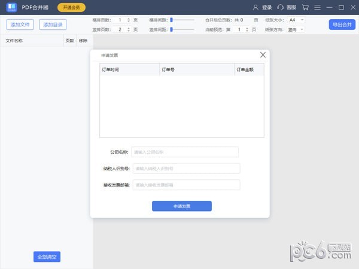Click the 登录 text label
This screenshot has height=269, width=359.
267,8
